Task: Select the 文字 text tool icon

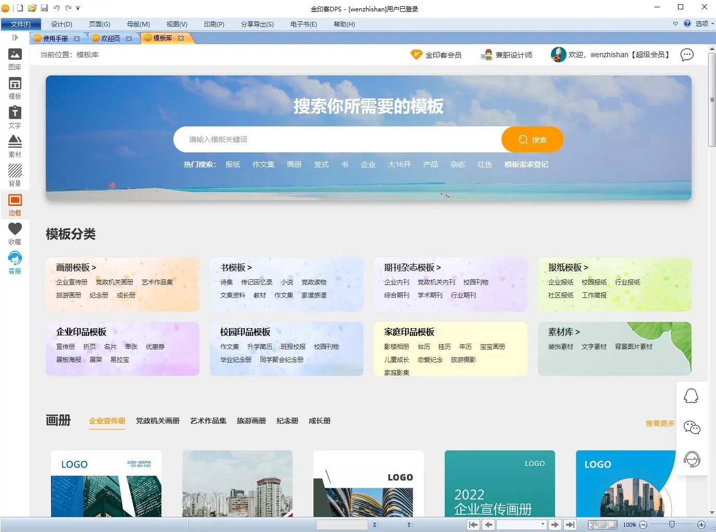Action: (15, 117)
